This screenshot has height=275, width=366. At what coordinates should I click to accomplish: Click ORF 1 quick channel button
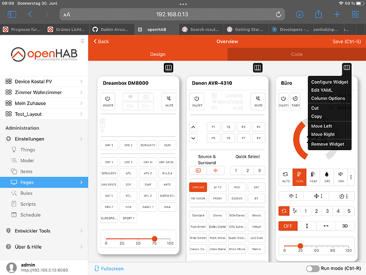coord(109,145)
